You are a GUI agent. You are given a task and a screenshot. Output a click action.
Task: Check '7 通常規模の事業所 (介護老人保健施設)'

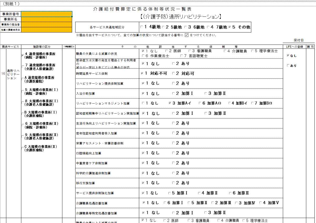23,67
